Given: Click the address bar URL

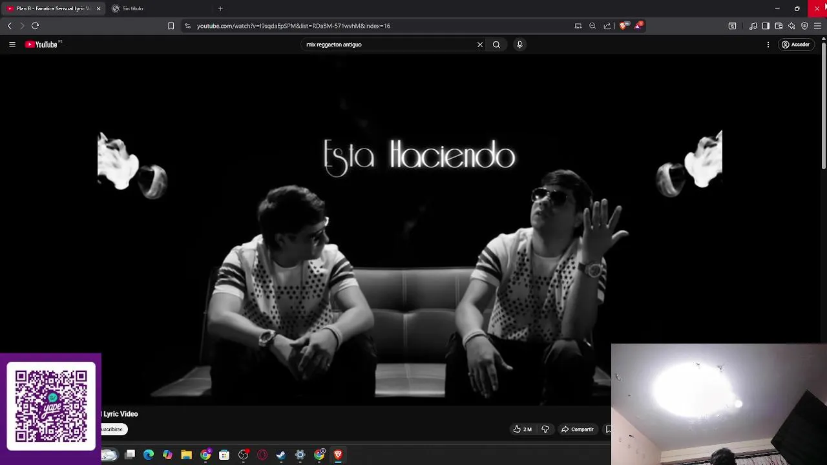Looking at the screenshot, I should 293,26.
